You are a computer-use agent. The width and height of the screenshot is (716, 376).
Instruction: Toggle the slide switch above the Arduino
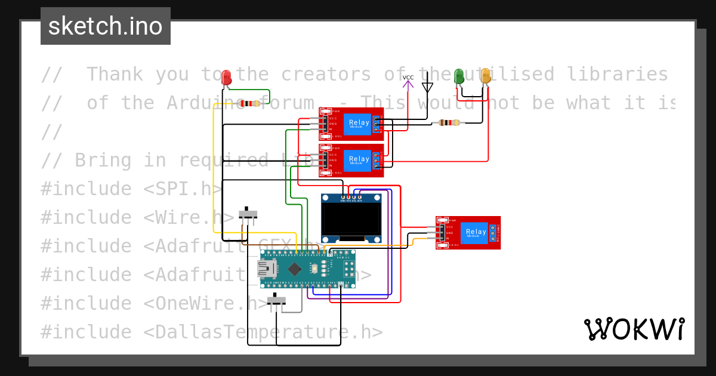(248, 213)
